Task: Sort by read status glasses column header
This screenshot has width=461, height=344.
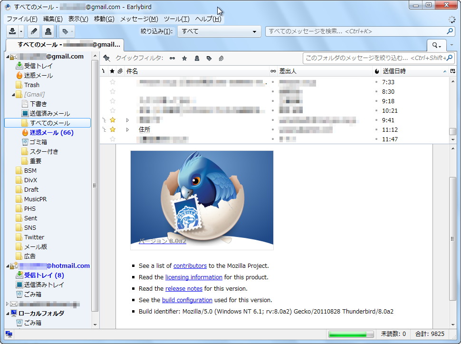Action: click(273, 71)
